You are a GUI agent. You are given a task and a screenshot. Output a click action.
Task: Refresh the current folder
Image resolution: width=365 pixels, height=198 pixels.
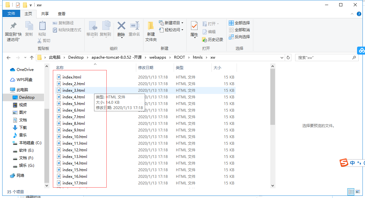[x=288, y=58]
